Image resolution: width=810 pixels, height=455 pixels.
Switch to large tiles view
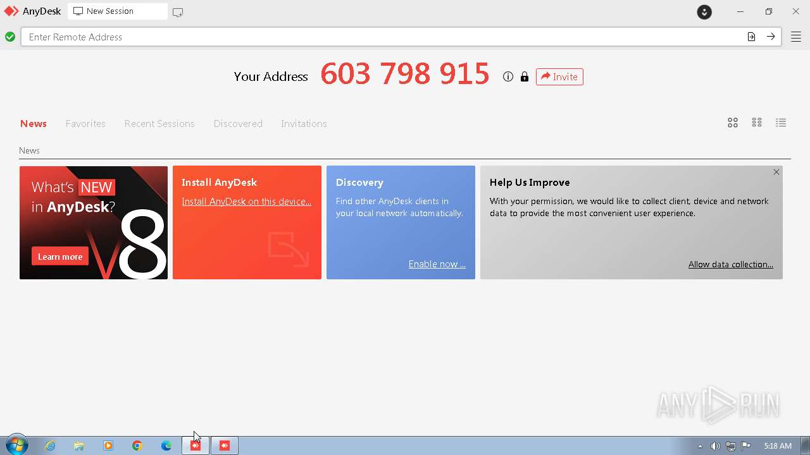(733, 123)
